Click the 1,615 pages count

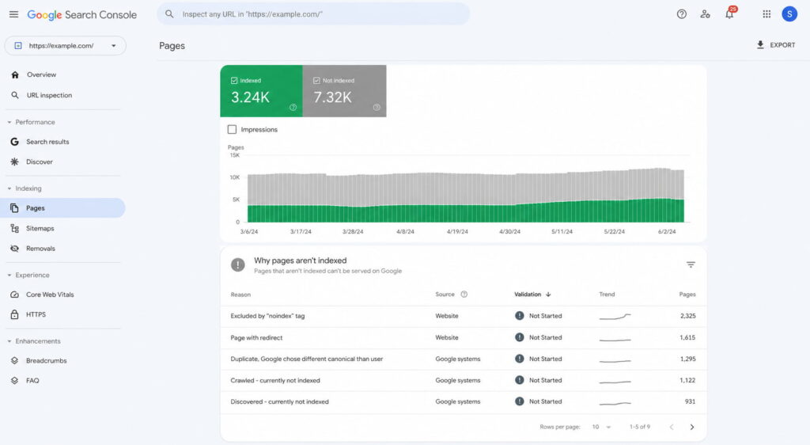point(687,337)
